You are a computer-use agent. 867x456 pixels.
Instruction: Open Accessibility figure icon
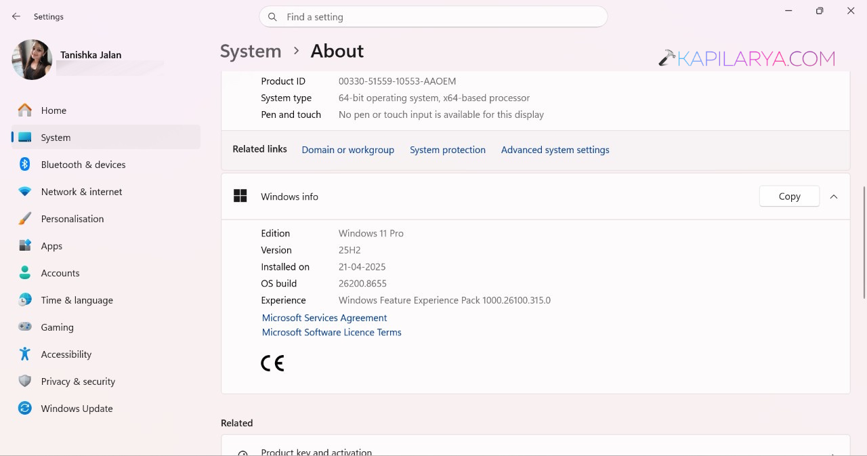25,354
